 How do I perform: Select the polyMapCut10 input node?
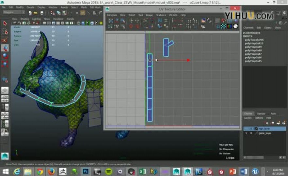pos(254,43)
